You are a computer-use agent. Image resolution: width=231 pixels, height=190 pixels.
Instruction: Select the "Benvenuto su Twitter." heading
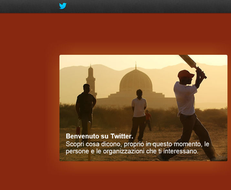click(x=100, y=136)
